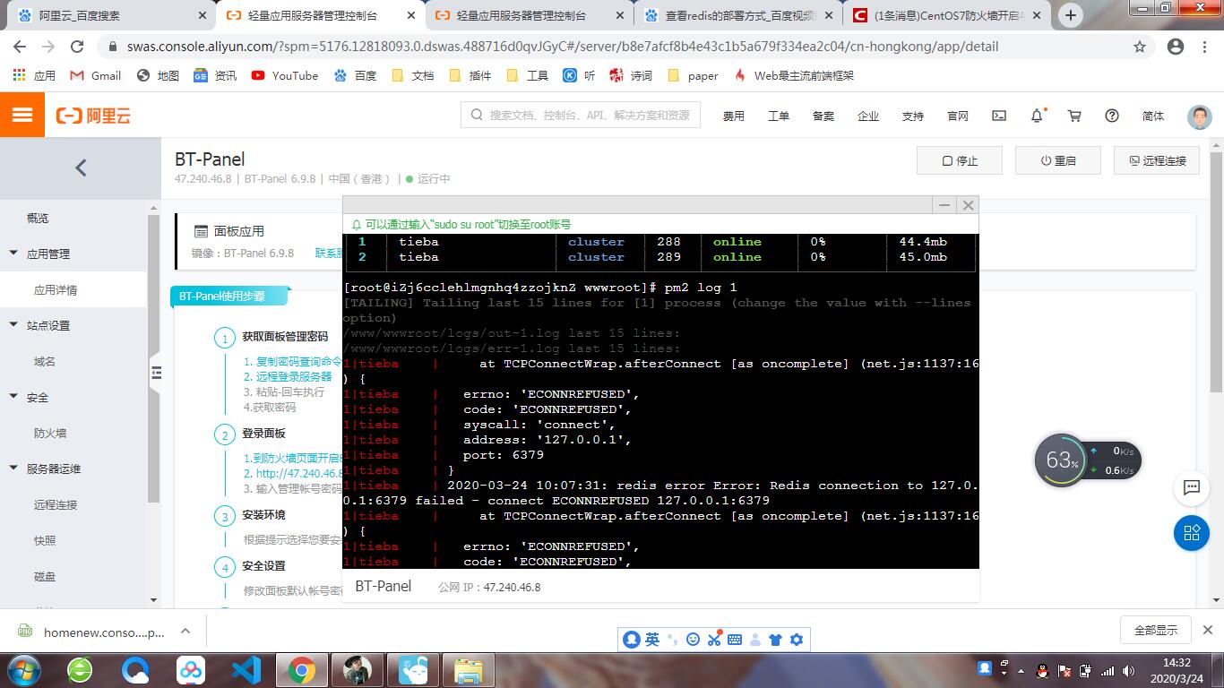Open the help question mark icon
Image resolution: width=1224 pixels, height=688 pixels.
pos(1112,116)
